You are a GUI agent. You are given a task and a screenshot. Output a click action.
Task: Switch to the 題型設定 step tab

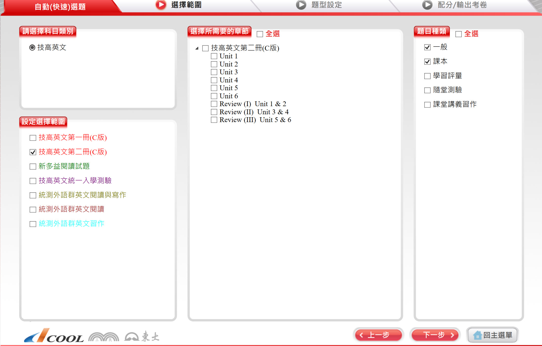click(x=326, y=5)
